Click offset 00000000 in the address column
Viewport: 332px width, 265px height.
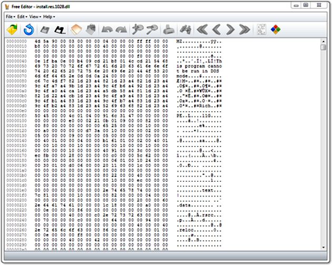point(17,41)
